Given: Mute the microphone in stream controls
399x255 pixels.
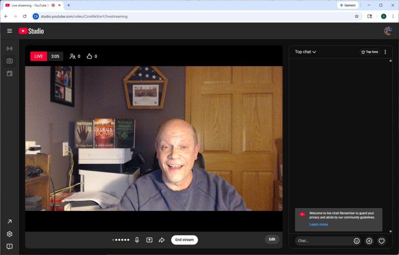Looking at the screenshot, I should coord(137,240).
